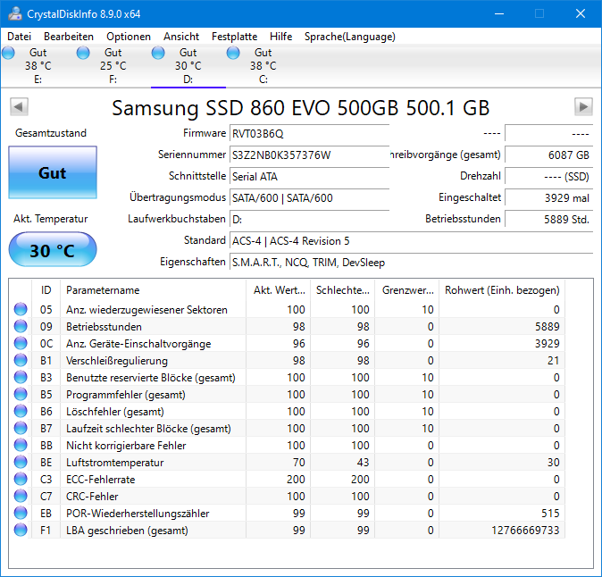This screenshot has height=577, width=602.
Task: Click raw value 515 of POR row
Action: [x=550, y=514]
